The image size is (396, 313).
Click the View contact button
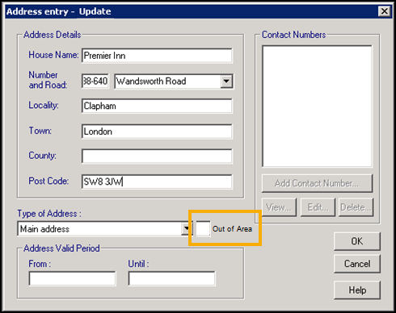pos(279,207)
